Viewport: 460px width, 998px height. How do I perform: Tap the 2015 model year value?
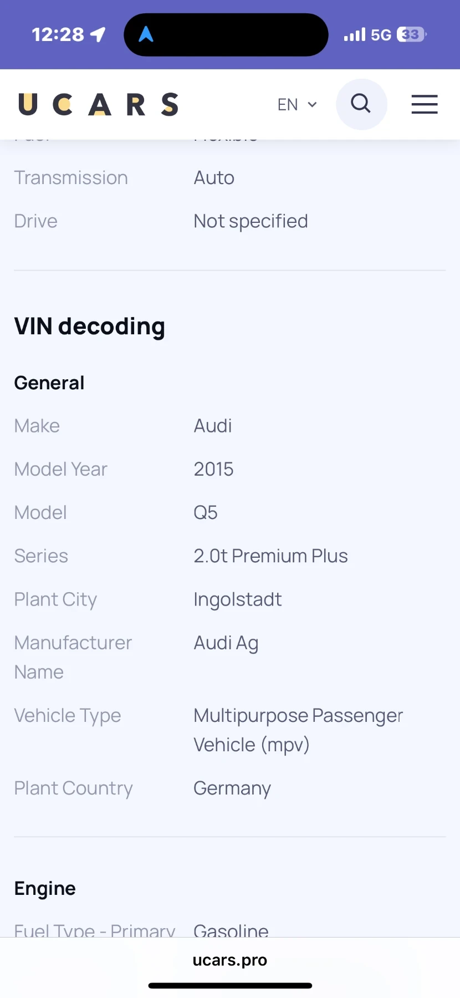[213, 469]
